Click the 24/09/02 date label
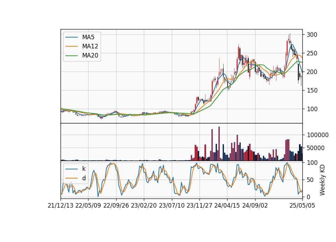Screen dimensions: 336x242 (x=255, y=206)
